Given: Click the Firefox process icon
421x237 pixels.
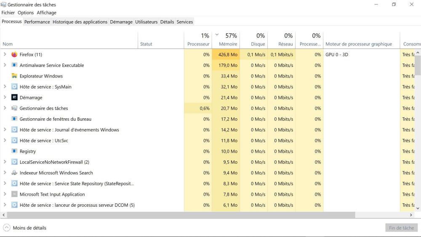Looking at the screenshot, I should [14, 55].
